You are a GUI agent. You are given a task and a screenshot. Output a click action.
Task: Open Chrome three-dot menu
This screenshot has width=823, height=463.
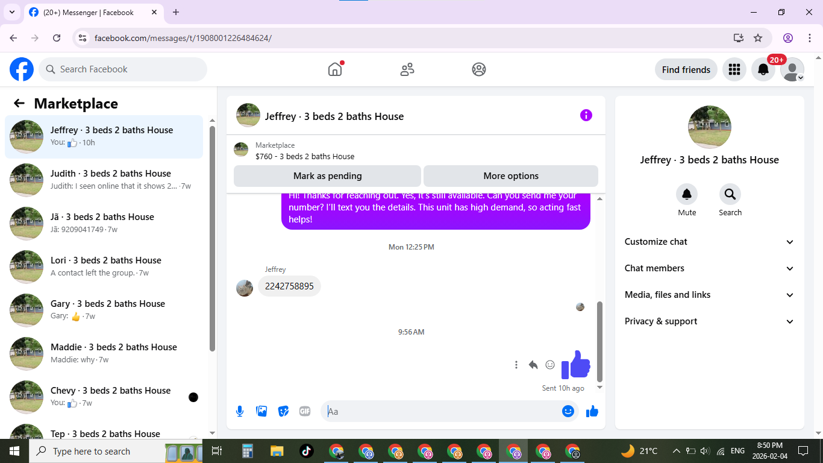point(810,38)
